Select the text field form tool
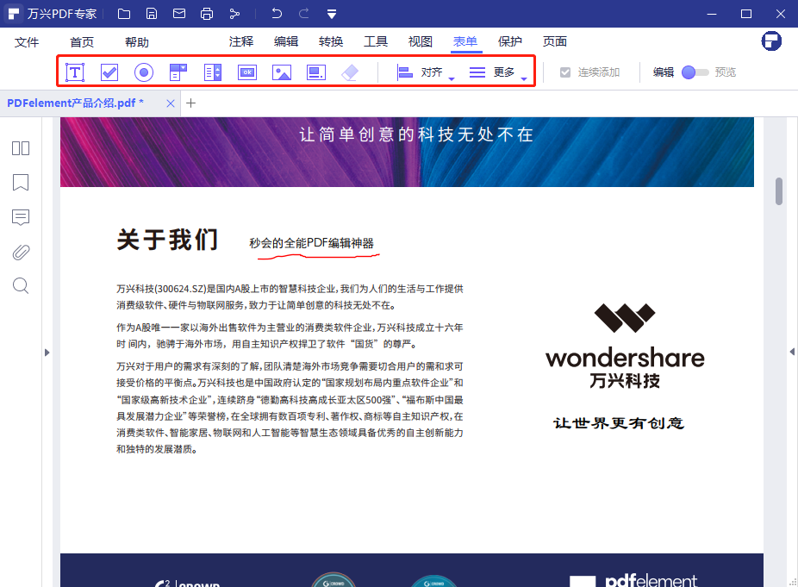The width and height of the screenshot is (798, 587). point(76,72)
